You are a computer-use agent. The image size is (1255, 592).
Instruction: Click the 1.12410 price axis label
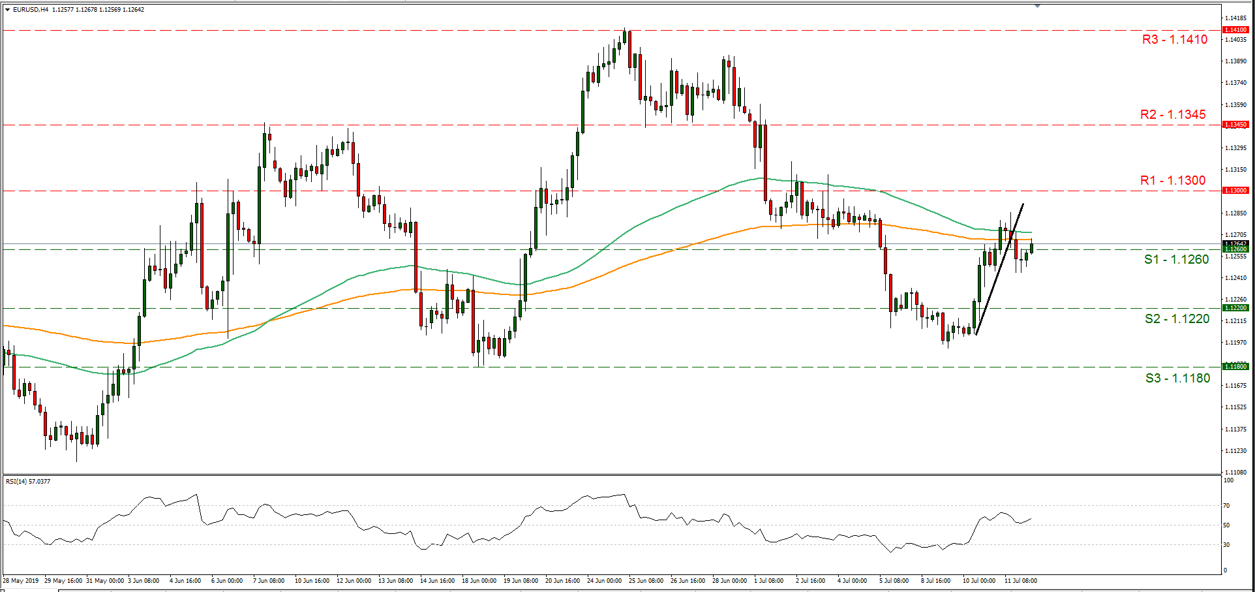point(1236,278)
